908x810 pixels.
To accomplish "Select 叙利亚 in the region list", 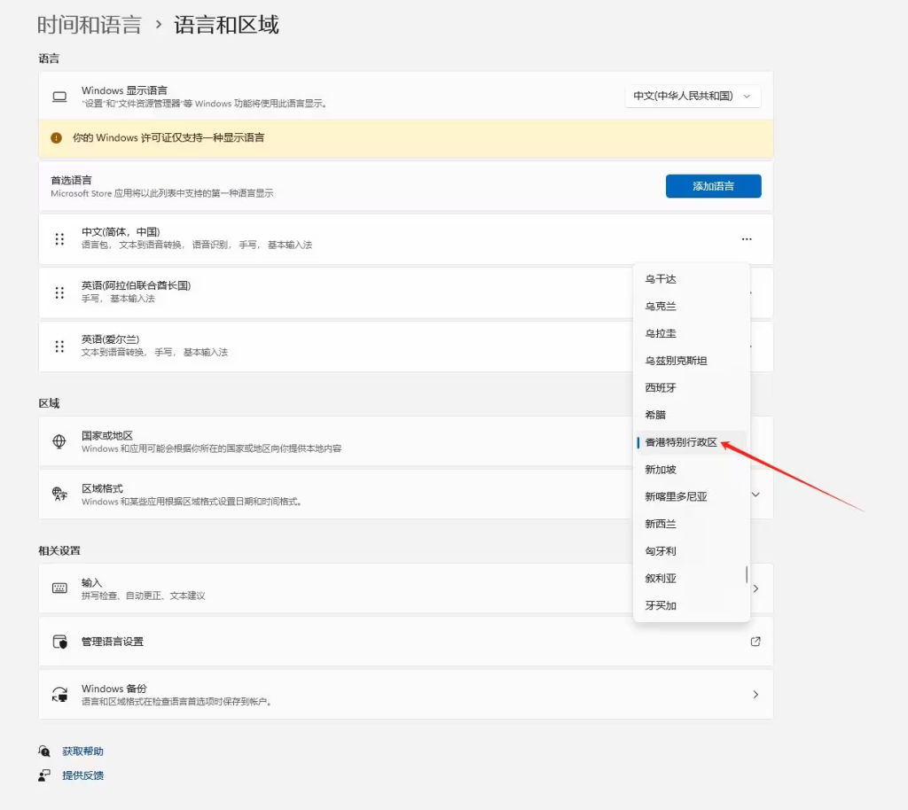I will [692, 578].
